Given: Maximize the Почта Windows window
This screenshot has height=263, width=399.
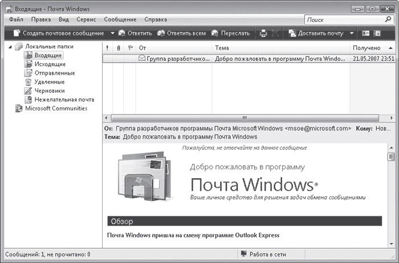Looking at the screenshot, I should click(x=372, y=9).
